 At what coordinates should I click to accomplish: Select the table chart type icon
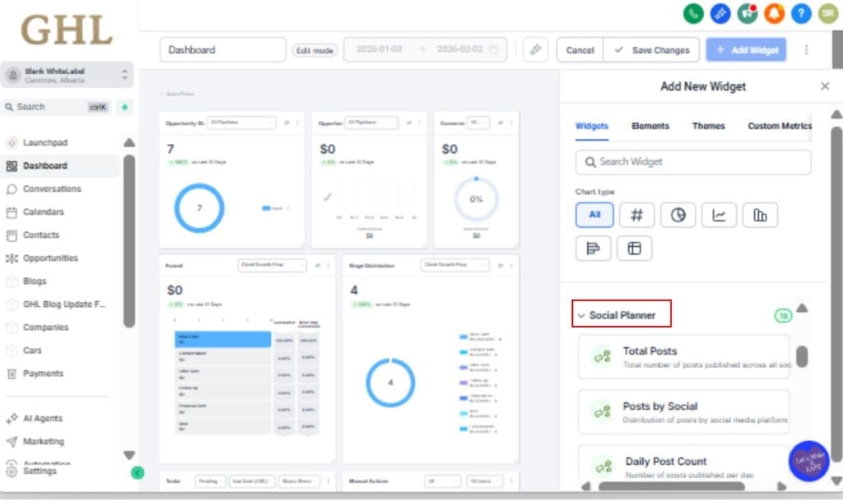[634, 248]
